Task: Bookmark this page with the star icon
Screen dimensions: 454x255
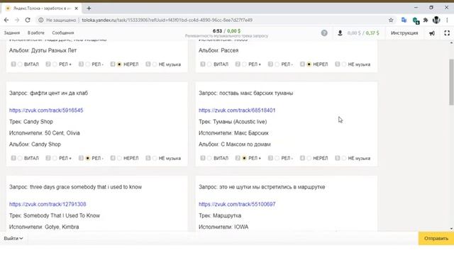Action: click(391, 20)
